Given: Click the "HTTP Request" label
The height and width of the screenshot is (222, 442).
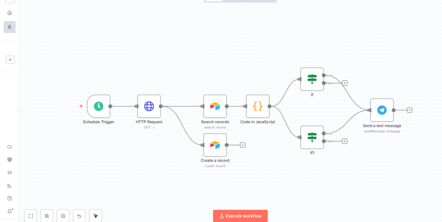Looking at the screenshot, I should click(x=149, y=122).
